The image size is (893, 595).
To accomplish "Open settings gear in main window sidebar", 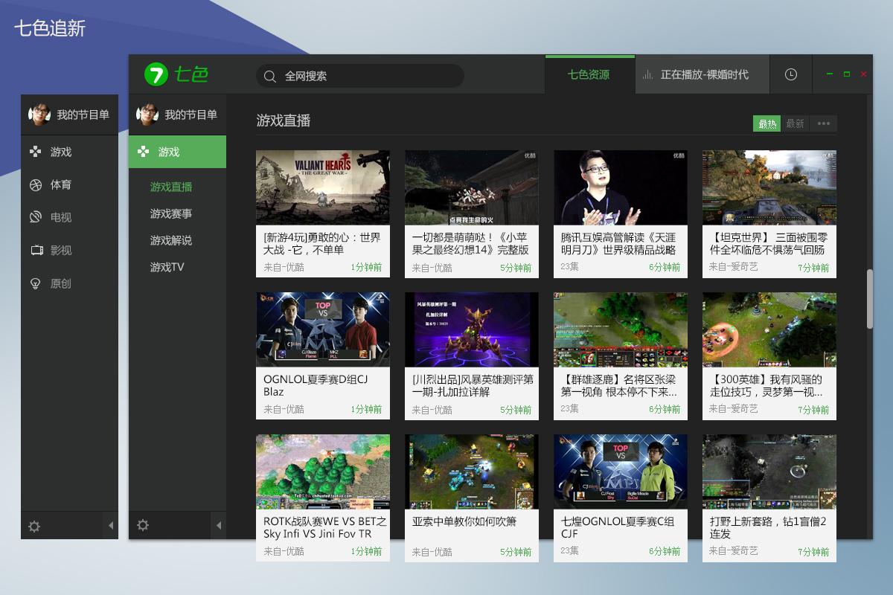I will 143,525.
